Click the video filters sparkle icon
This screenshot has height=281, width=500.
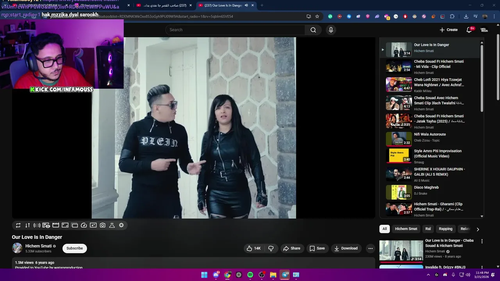[x=93, y=225]
